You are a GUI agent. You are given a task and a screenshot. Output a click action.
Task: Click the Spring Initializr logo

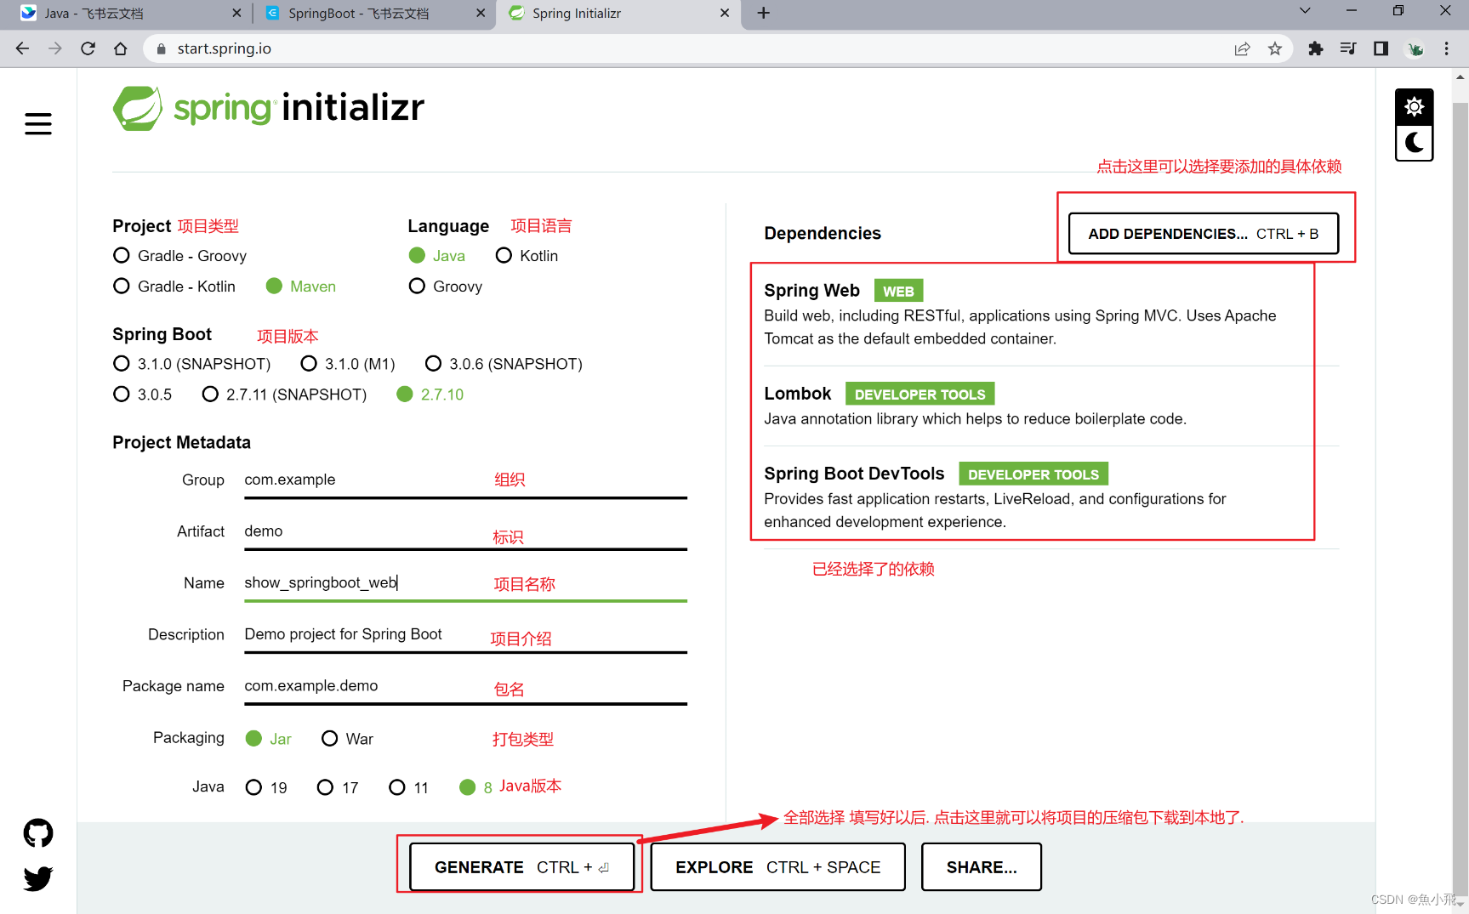269,108
